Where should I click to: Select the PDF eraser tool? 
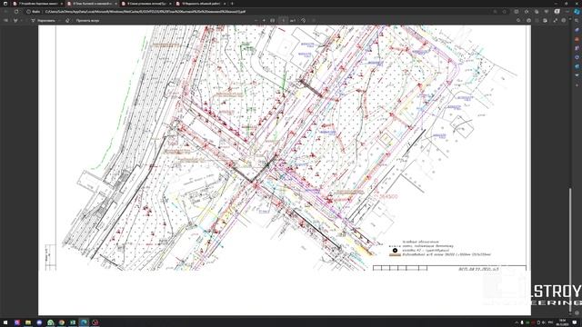67,20
